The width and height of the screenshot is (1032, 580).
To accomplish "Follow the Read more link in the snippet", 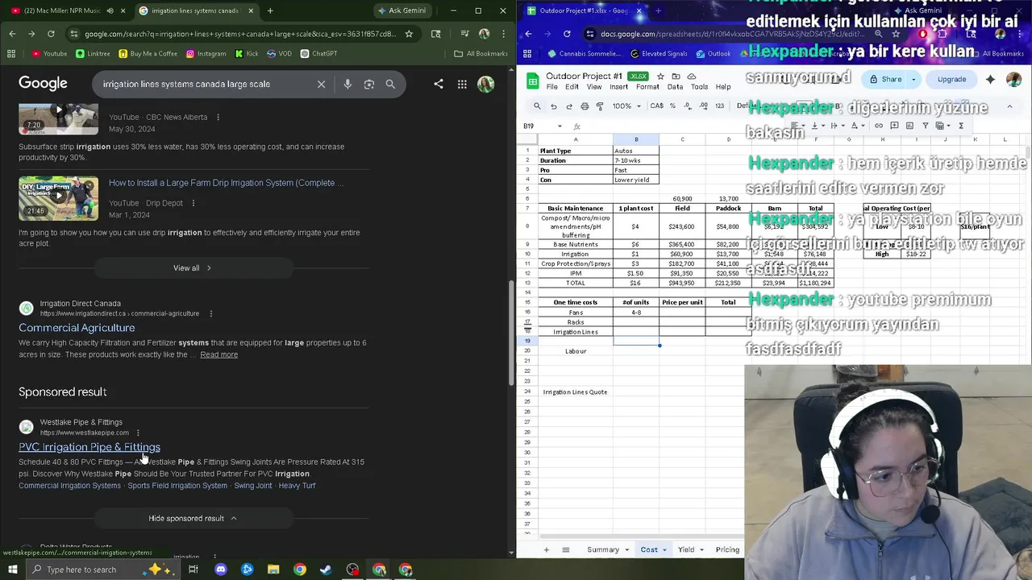I will click(x=218, y=354).
